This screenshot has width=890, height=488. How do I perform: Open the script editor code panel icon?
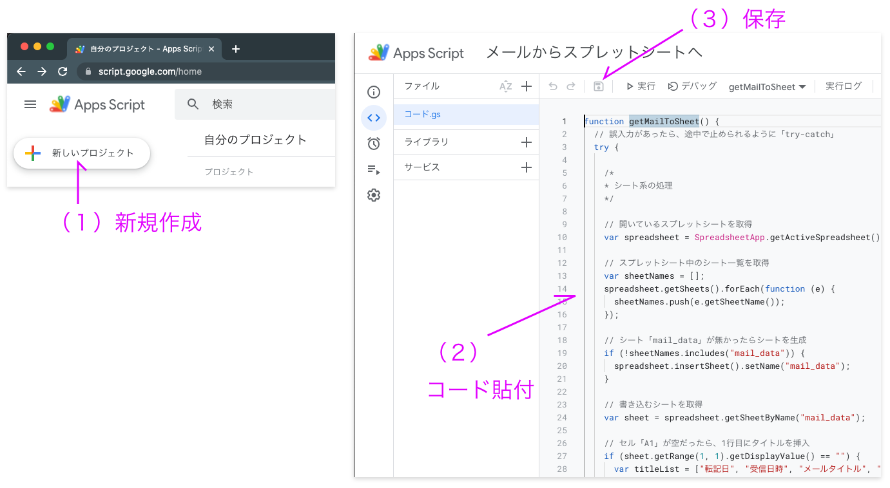point(374,118)
